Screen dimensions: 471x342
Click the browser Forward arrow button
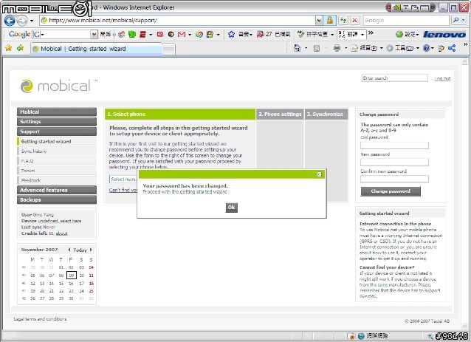pyautogui.click(x=21, y=21)
